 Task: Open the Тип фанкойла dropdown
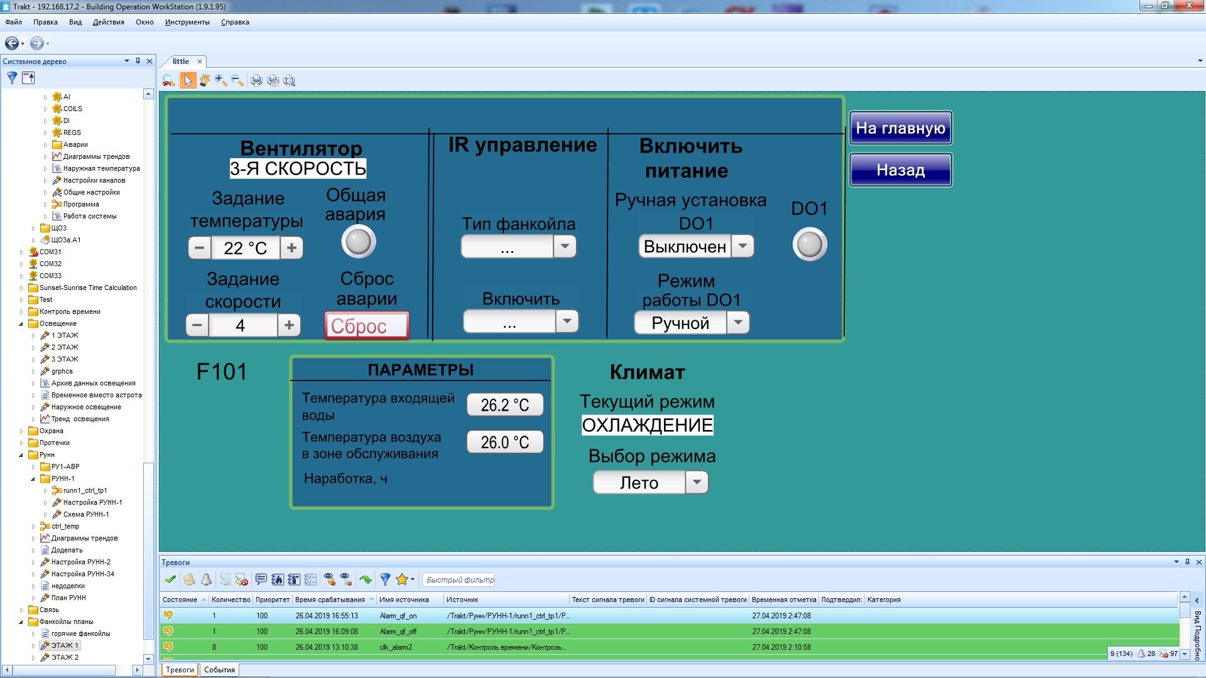tap(565, 247)
